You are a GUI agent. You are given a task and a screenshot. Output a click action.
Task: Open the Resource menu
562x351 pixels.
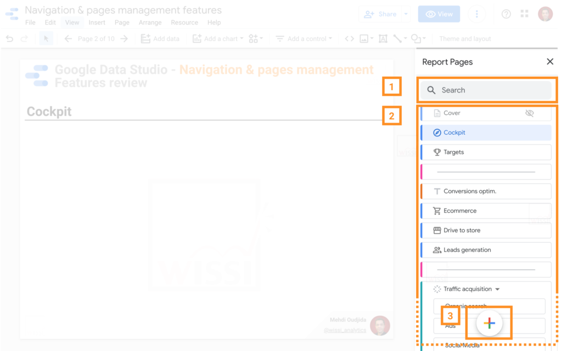tap(184, 22)
